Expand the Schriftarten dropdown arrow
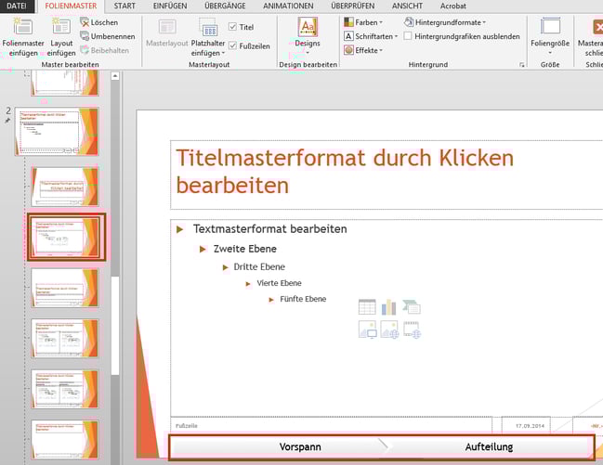Viewport: 603px width, 465px height. (396, 36)
